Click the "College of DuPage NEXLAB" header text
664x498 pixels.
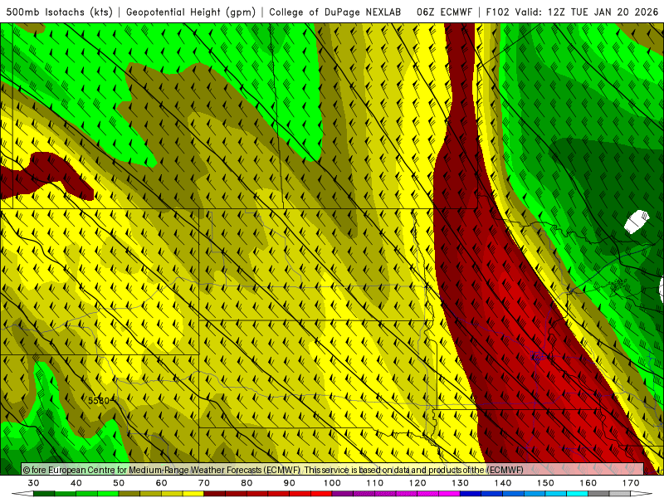[334, 12]
